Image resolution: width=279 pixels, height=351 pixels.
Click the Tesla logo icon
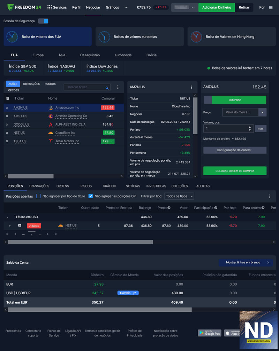coord(51,141)
